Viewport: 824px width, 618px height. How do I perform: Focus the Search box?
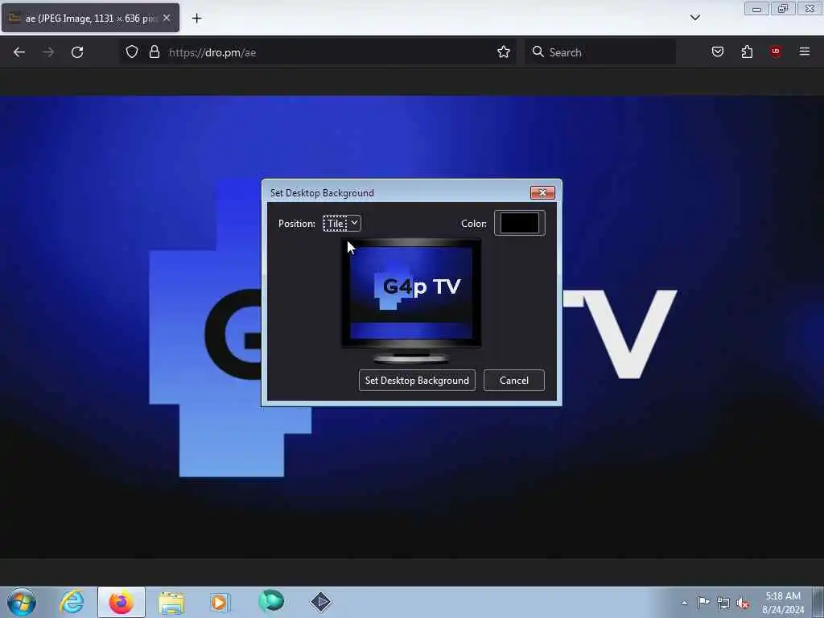pos(600,52)
